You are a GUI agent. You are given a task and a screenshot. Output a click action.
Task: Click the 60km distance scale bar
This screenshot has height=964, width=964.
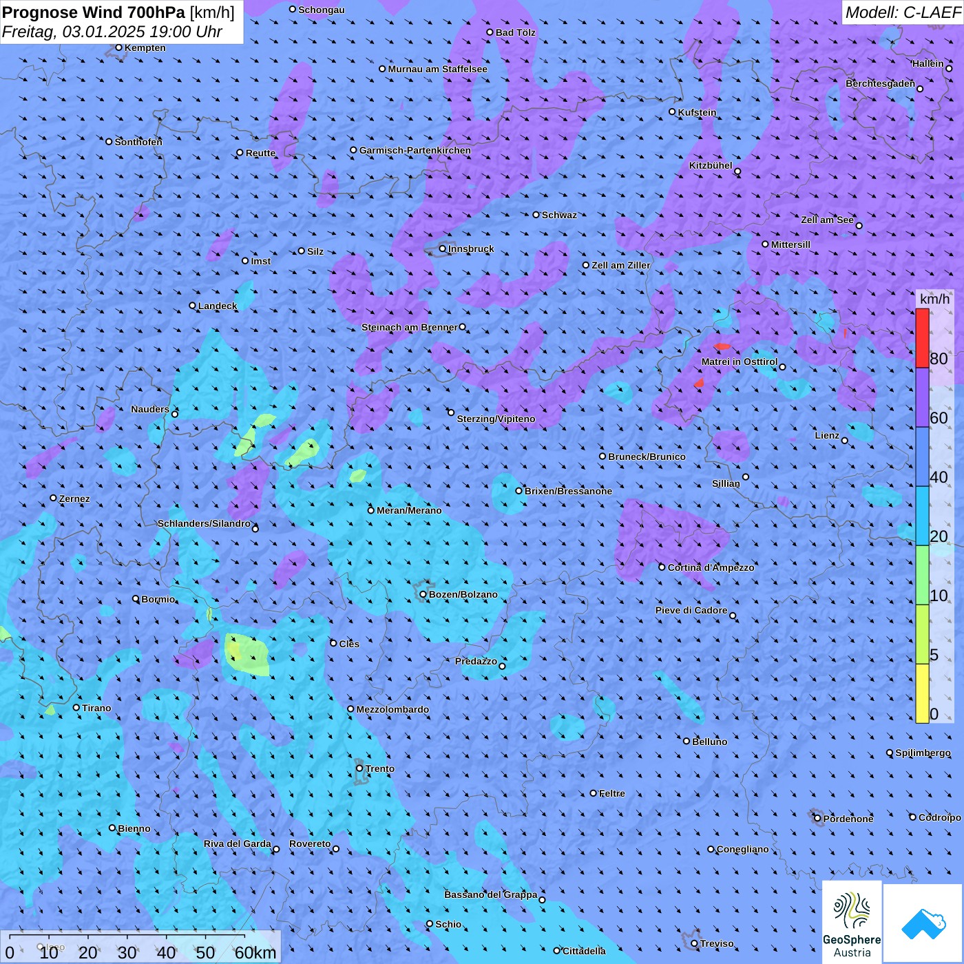(x=127, y=936)
